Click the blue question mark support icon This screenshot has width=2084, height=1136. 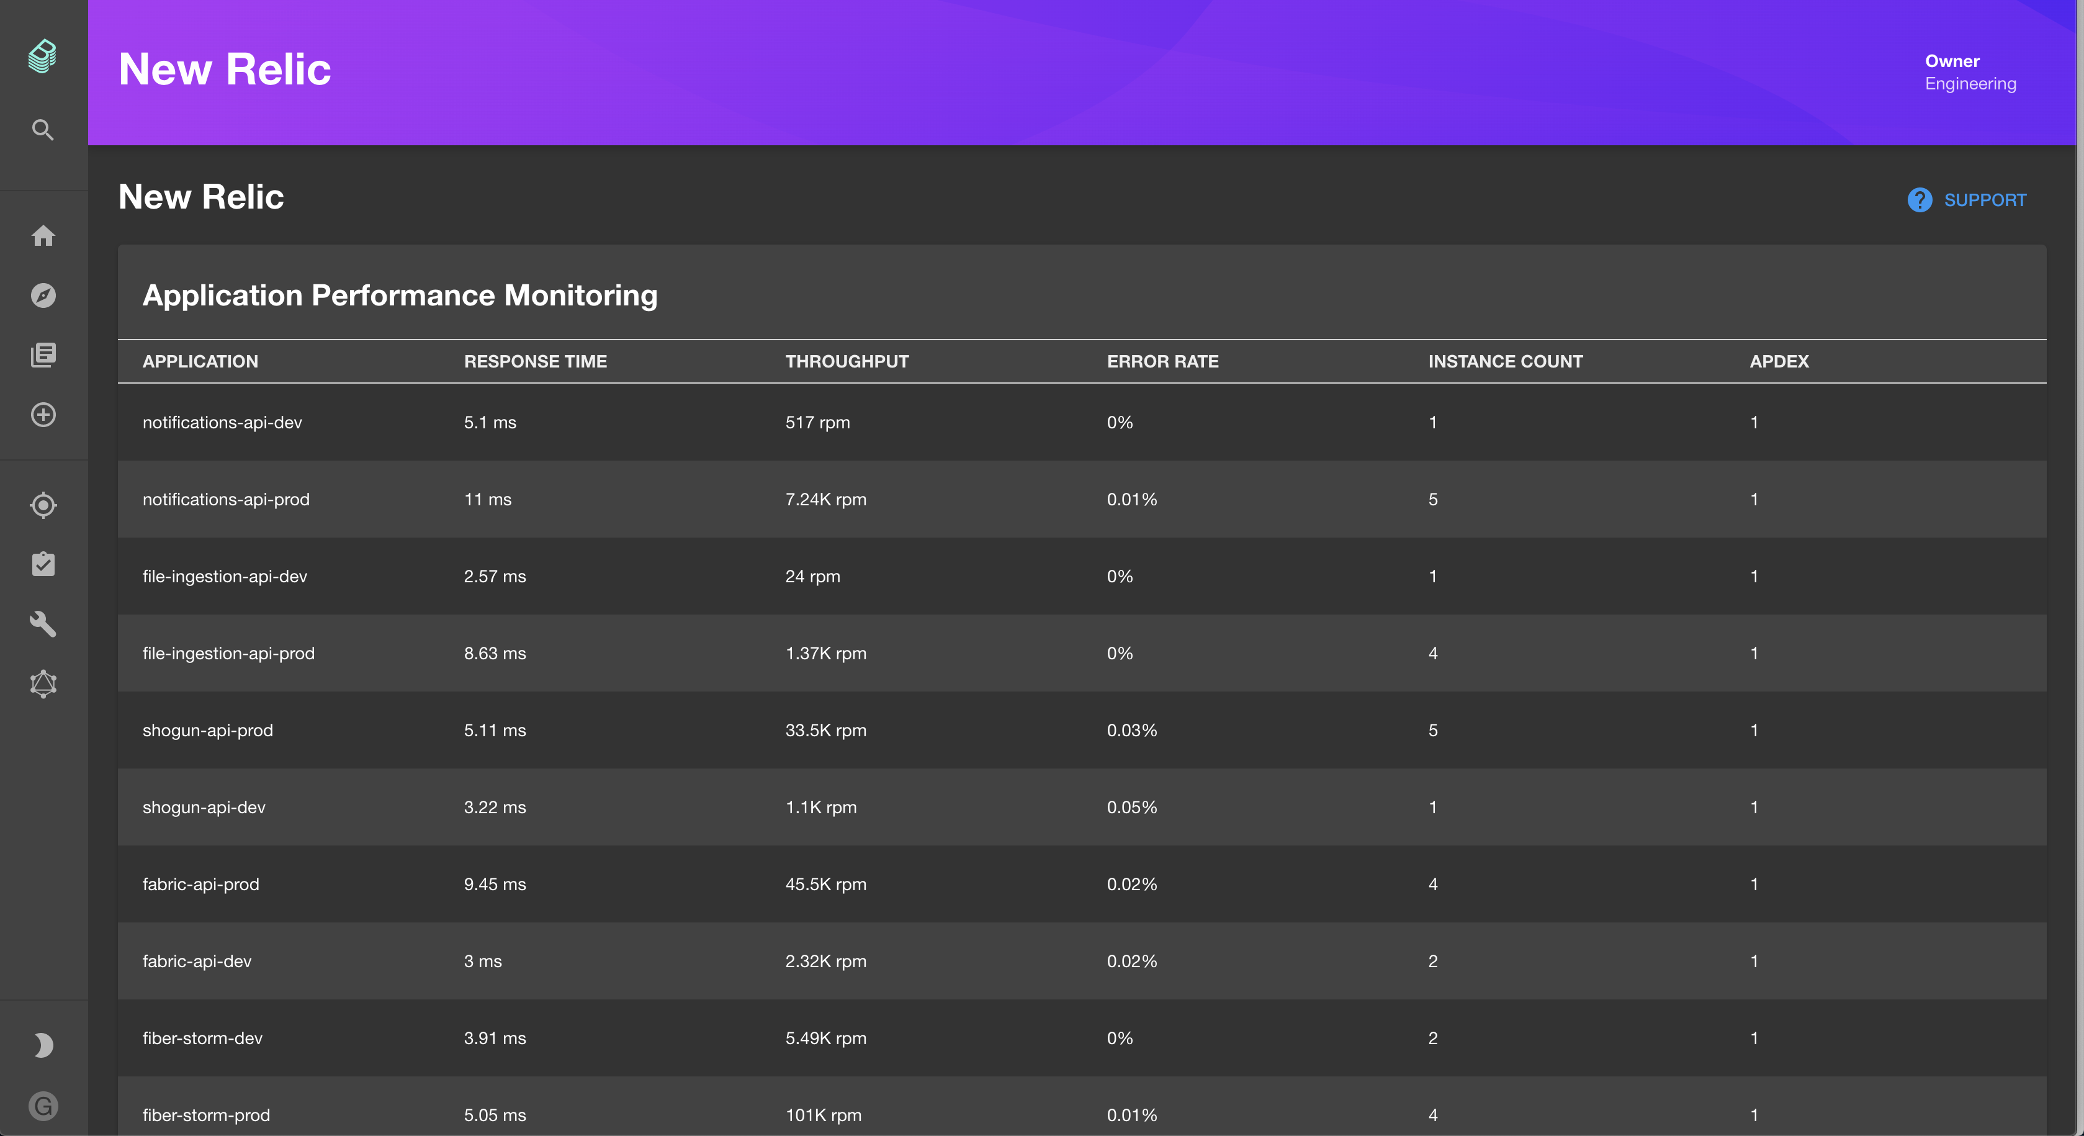1919,200
